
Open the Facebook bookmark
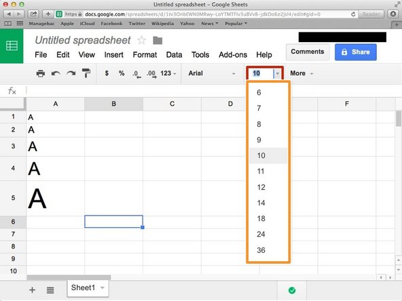click(111, 24)
